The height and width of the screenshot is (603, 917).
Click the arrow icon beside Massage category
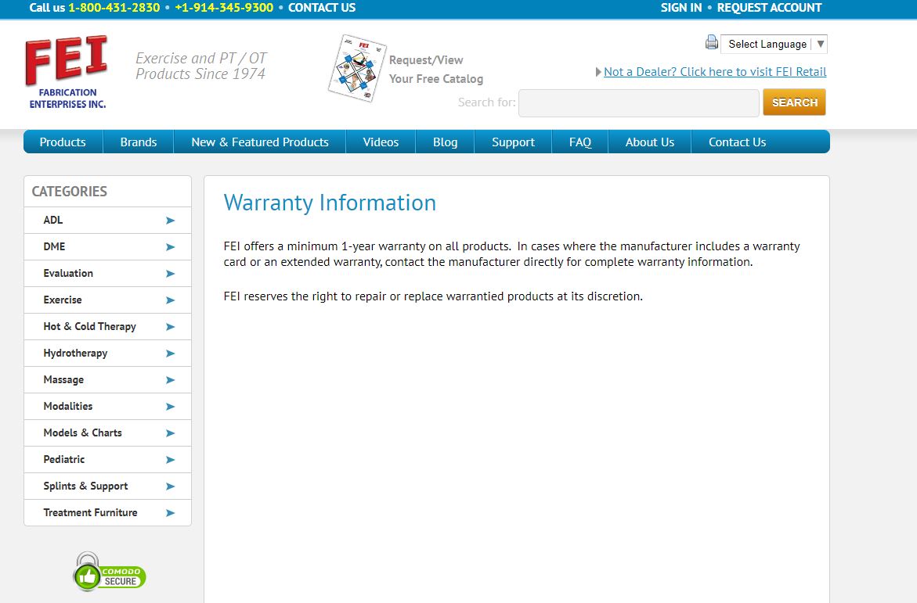[170, 380]
